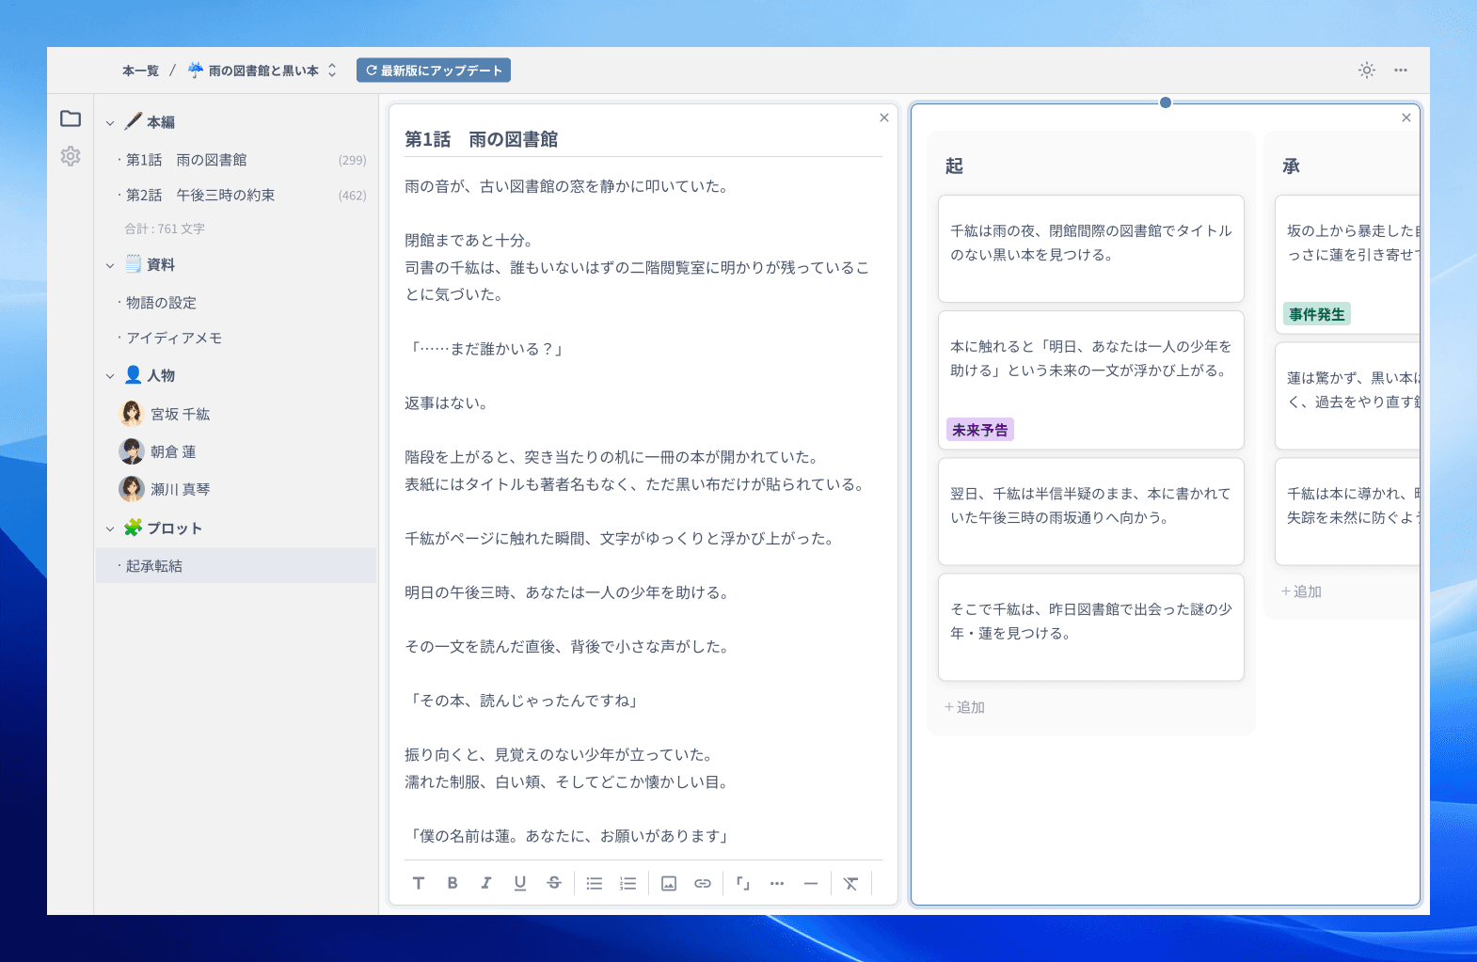Click the 宮坂 千紘 character avatar
1477x962 pixels.
132,414
